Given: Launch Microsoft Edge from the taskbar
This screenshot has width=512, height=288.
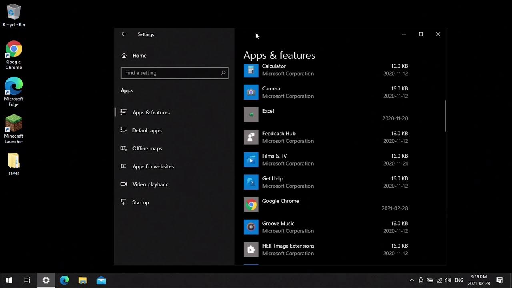Looking at the screenshot, I should pyautogui.click(x=64, y=280).
